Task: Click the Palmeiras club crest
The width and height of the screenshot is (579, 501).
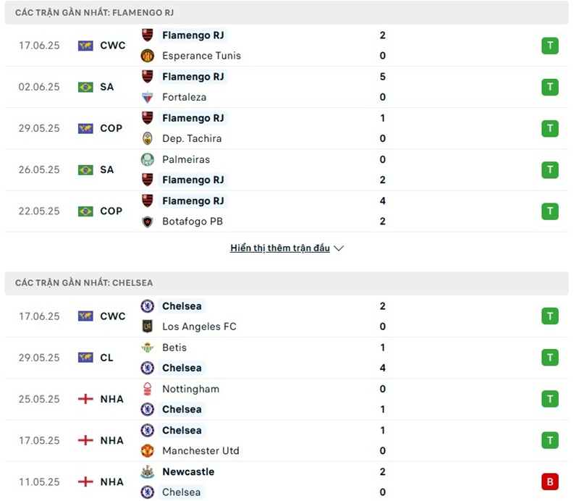Action: pyautogui.click(x=148, y=159)
